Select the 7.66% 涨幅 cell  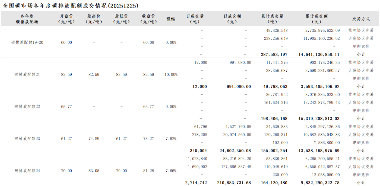(171, 171)
